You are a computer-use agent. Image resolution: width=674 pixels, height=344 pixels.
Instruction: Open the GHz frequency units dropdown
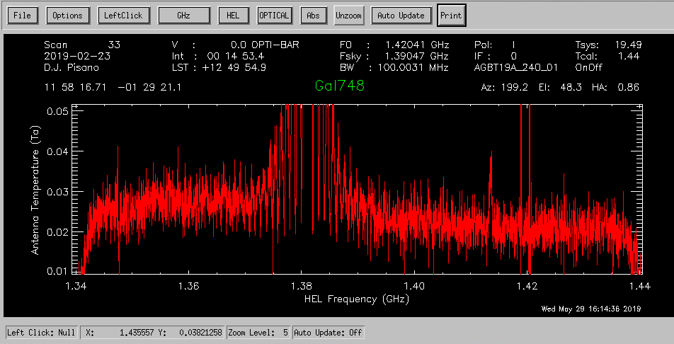pyautogui.click(x=183, y=15)
